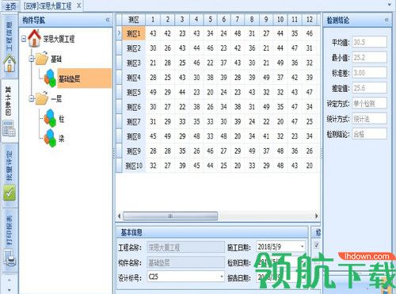Select 梁 in the component tree
The width and height of the screenshot is (396, 294).
(x=62, y=139)
